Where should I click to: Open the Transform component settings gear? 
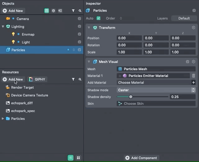point(193,28)
